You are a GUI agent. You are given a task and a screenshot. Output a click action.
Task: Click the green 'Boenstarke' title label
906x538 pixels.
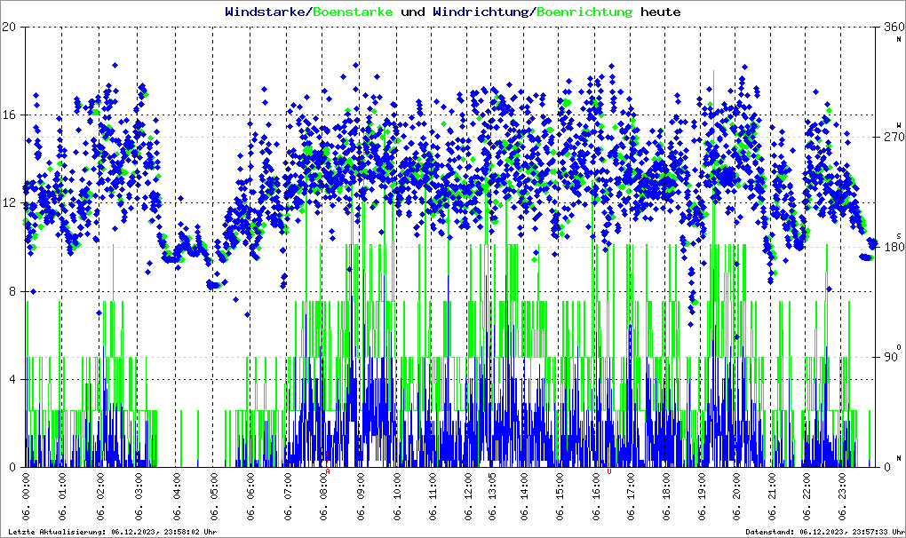tap(354, 12)
